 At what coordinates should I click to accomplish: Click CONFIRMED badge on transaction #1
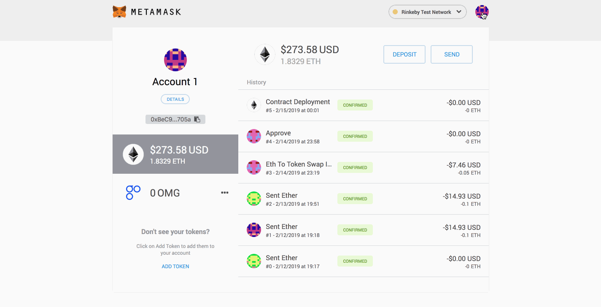point(355,230)
